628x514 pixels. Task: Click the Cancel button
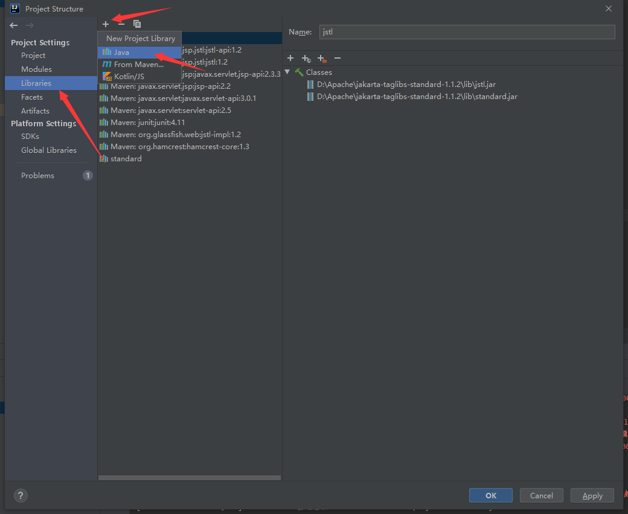542,495
